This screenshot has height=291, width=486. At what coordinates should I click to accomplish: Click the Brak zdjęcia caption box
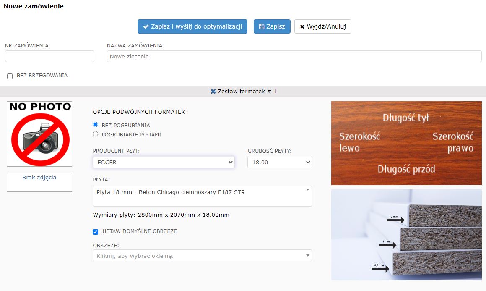click(39, 182)
